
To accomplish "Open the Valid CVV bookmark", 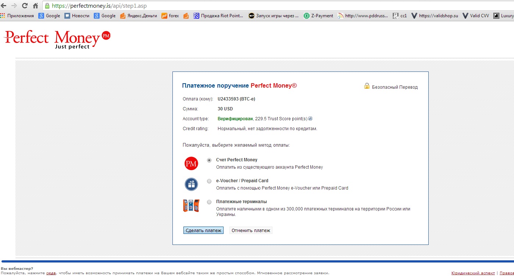I will (476, 16).
